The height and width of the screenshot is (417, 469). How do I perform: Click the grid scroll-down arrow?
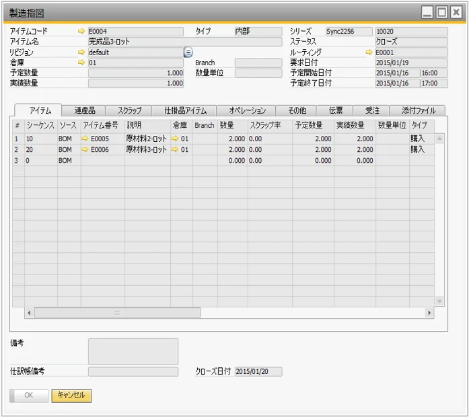click(x=439, y=301)
